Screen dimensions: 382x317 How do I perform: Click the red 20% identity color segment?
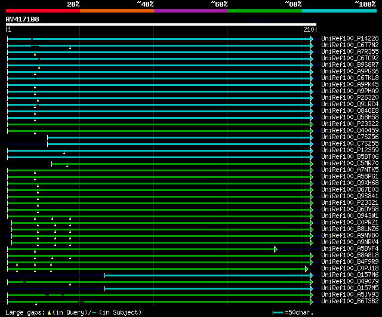(x=43, y=11)
